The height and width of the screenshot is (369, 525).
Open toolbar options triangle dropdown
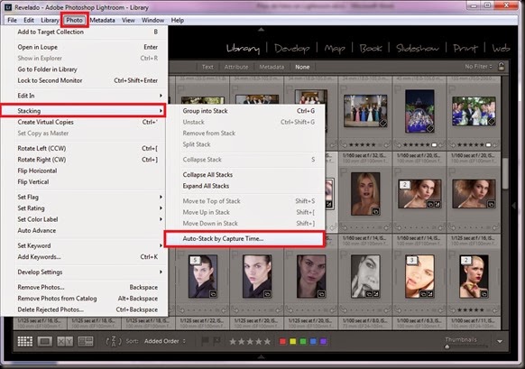click(500, 342)
